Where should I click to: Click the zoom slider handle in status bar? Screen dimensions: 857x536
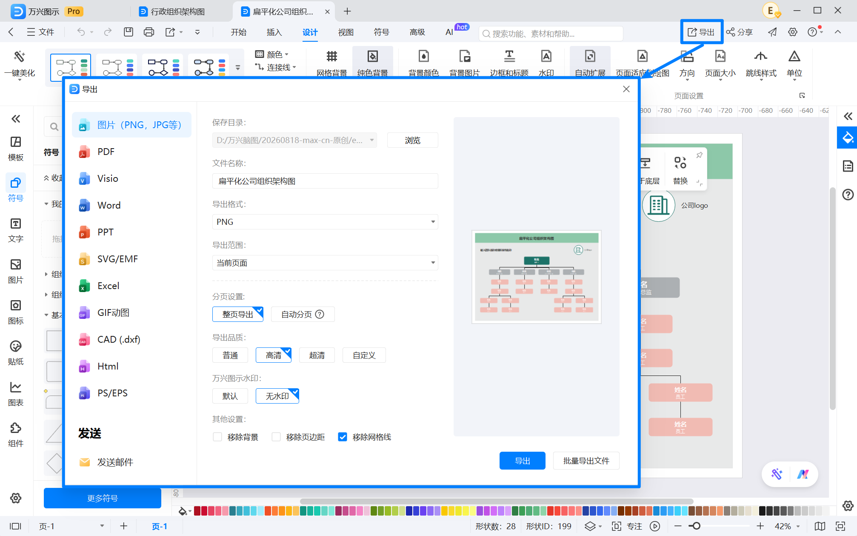coord(697,526)
